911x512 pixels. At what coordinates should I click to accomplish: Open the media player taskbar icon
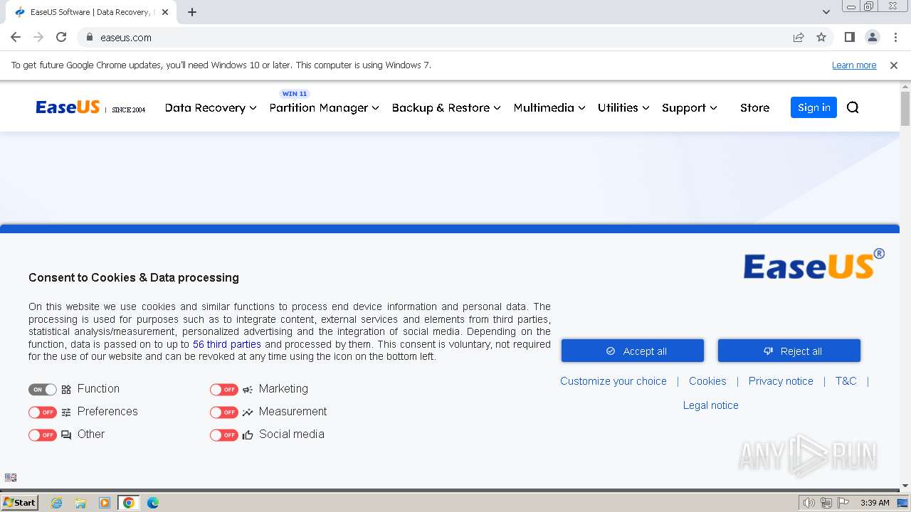coord(105,503)
